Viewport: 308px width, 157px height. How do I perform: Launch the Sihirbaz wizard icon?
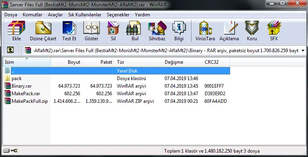[157, 28]
